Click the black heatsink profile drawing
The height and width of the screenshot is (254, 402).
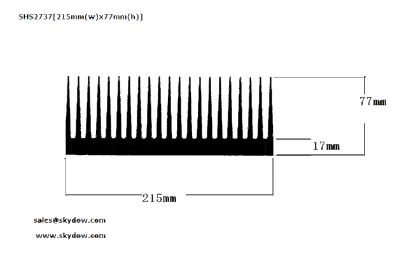[169, 116]
